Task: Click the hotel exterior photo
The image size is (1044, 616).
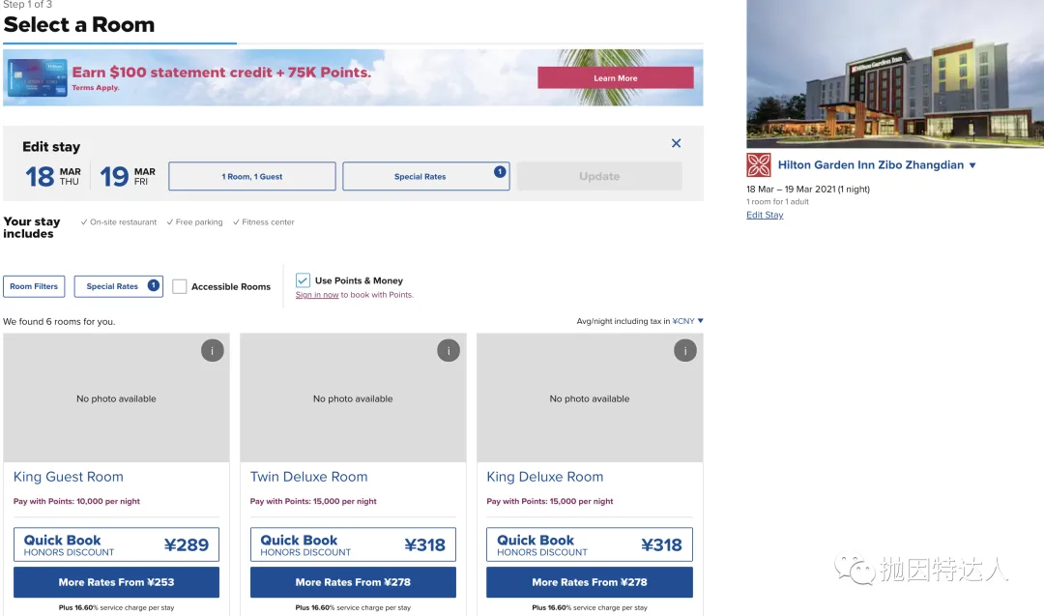Action: (895, 73)
